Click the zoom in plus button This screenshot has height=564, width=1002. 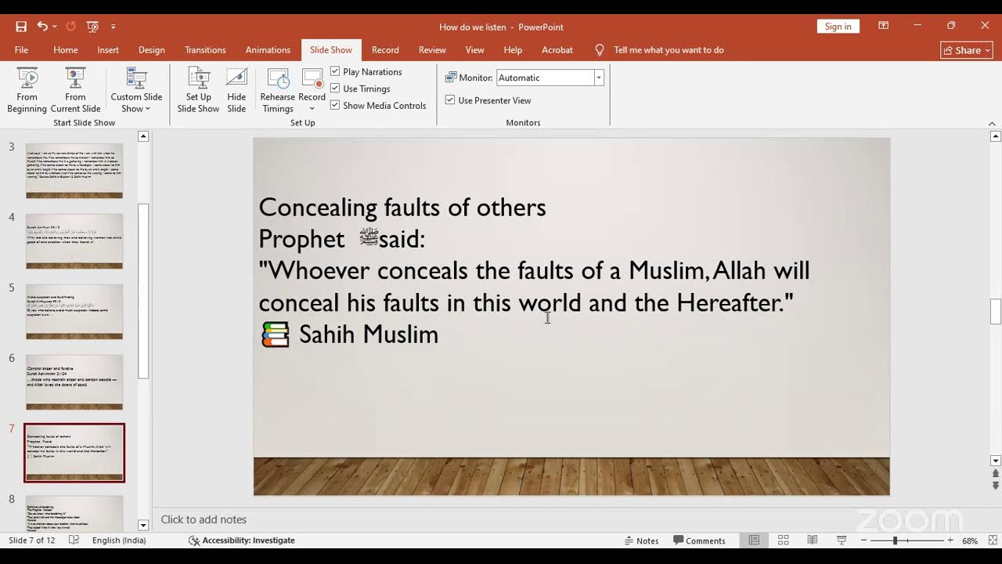951,540
